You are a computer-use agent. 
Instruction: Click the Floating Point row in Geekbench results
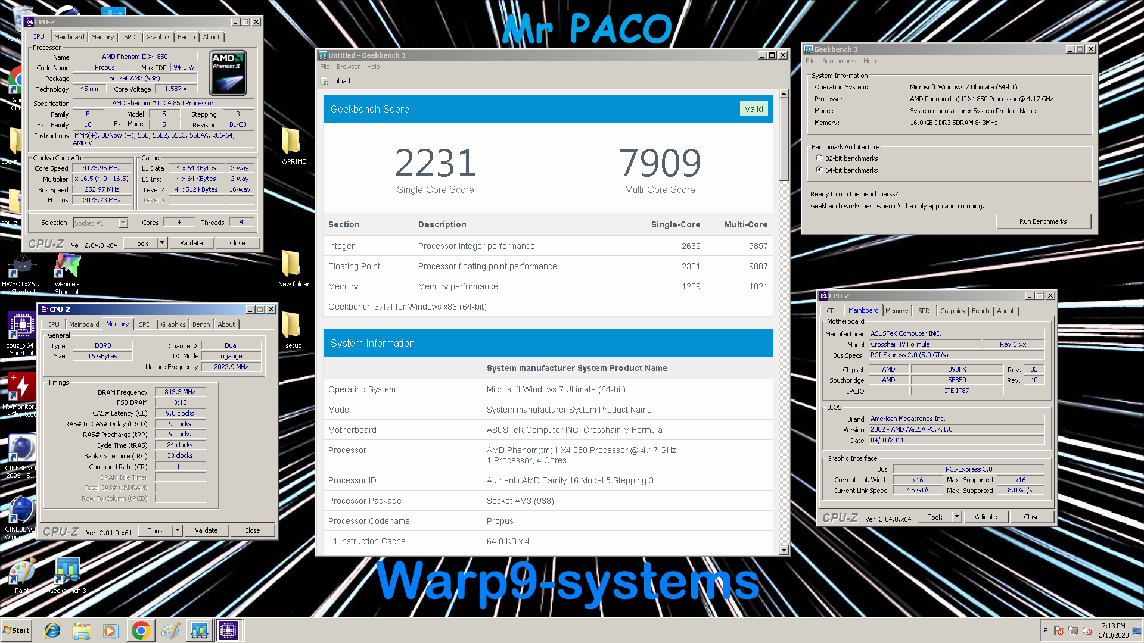coord(548,266)
